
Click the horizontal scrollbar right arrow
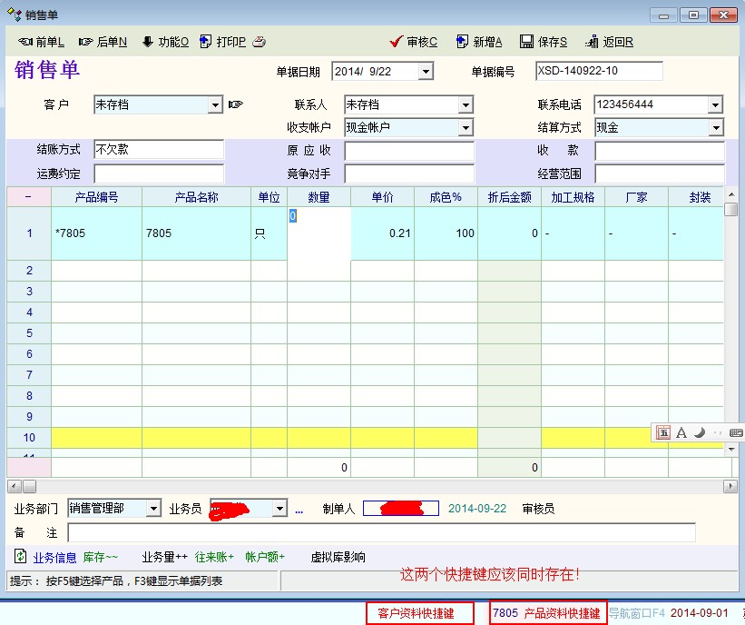click(x=730, y=487)
